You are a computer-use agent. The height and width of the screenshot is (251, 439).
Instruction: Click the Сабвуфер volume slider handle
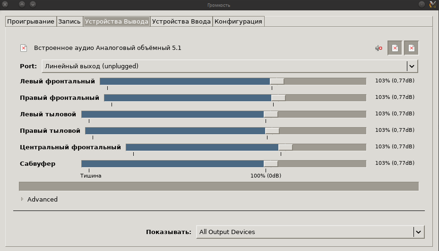271,163
